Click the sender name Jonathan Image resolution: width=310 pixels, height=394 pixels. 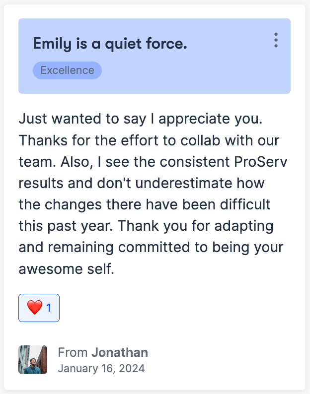[120, 353]
